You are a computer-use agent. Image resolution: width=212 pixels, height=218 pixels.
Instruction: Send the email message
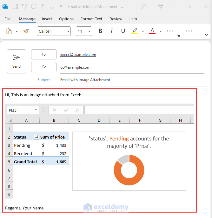17,61
